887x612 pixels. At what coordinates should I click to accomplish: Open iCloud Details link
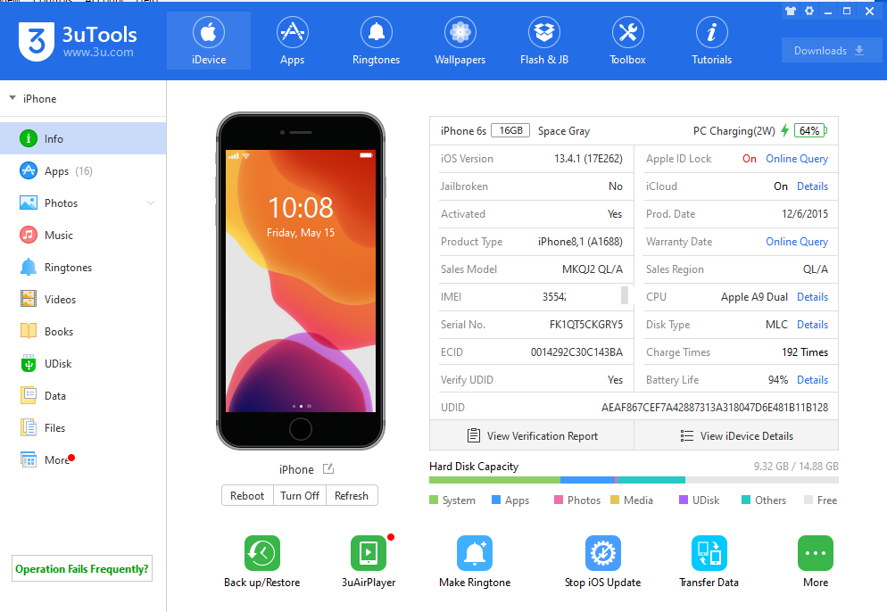(x=812, y=186)
